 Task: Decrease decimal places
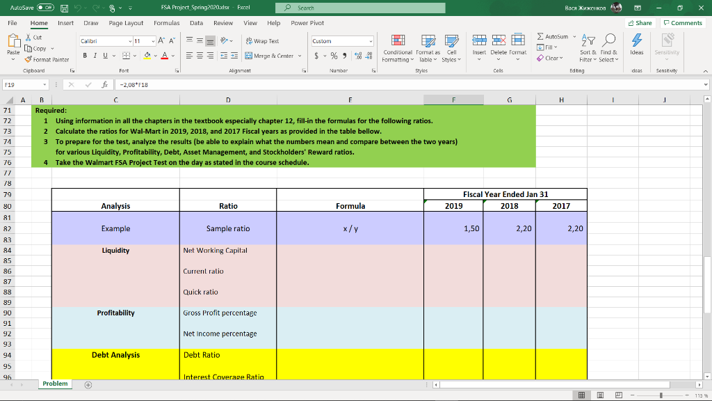(369, 56)
